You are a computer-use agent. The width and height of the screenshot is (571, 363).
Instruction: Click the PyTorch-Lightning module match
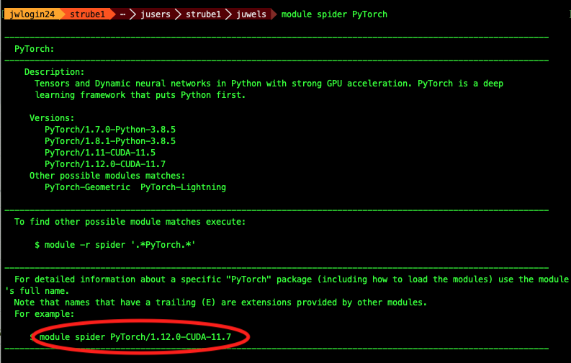click(183, 187)
